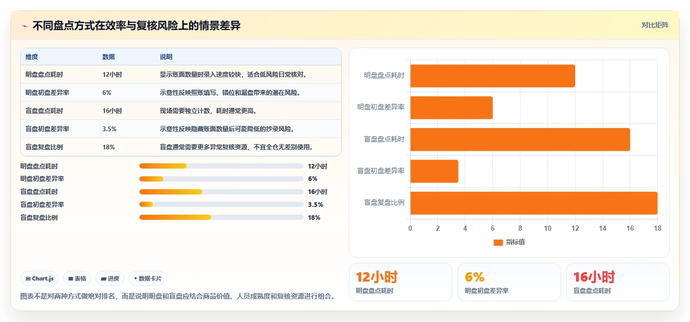Click the 盲盘初盘差异率 bar in the chart
The image size is (690, 322).
click(x=434, y=171)
